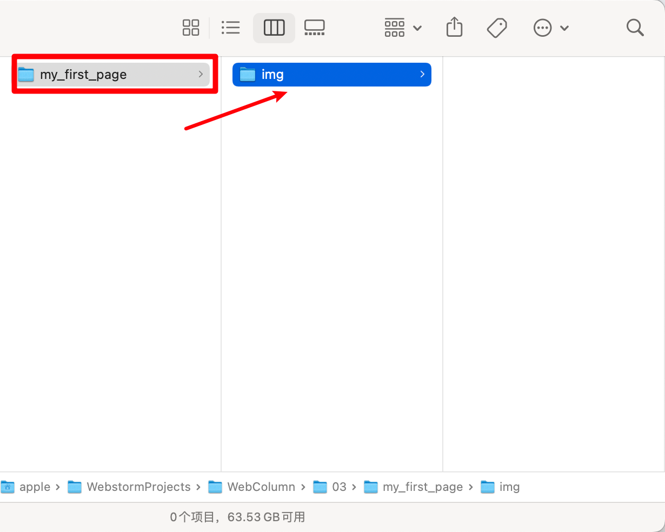Select the column view button

point(274,28)
